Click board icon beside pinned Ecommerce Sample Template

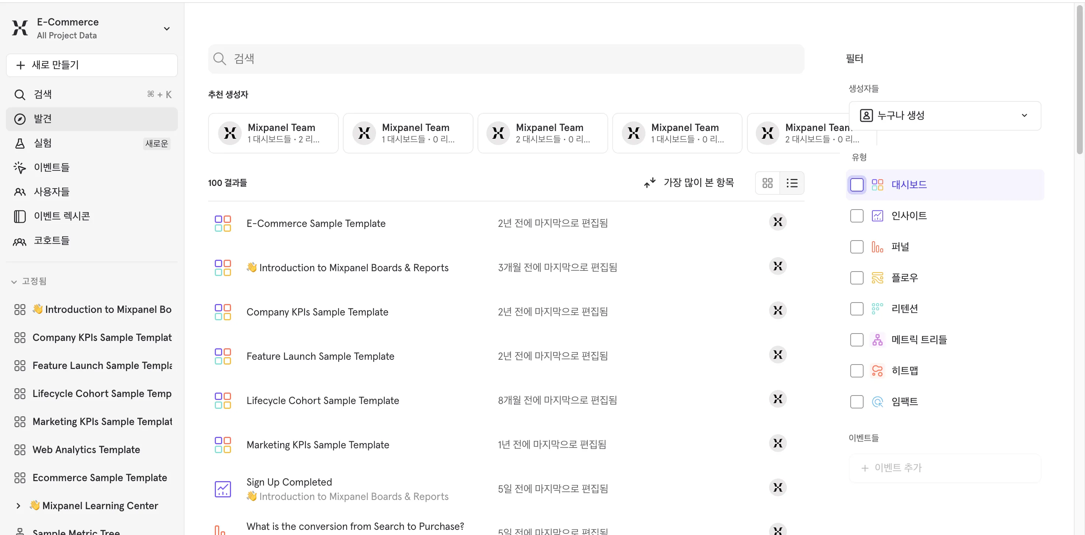[x=20, y=478]
